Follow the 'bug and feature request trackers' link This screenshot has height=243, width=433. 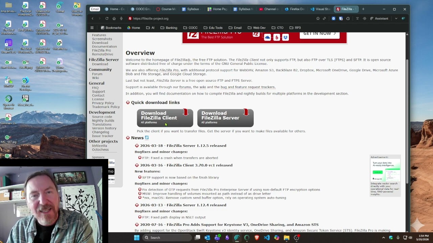(248, 87)
